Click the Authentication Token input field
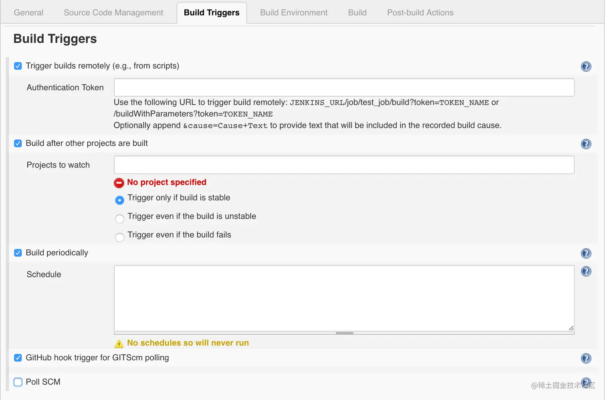Screen dimensions: 606x400 [344, 87]
